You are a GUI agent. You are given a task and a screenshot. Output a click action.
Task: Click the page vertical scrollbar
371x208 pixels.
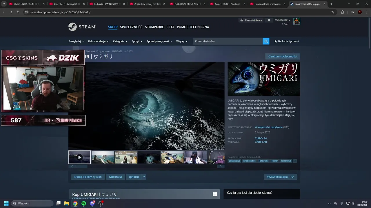pos(369,32)
